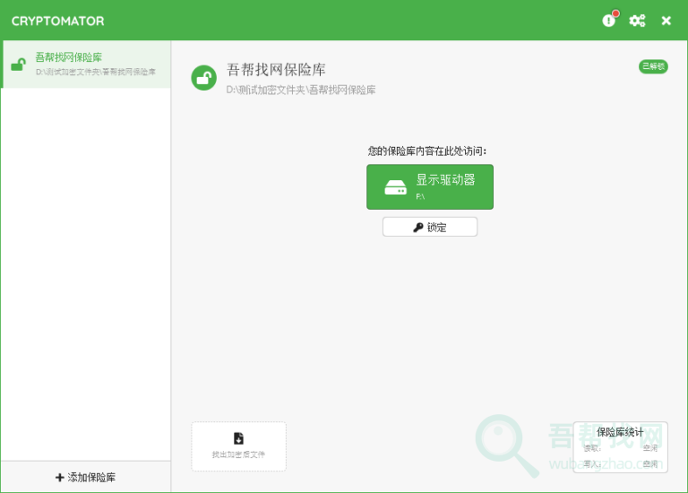Click the CRYPTOMATOR title text
Viewport: 688px width, 493px height.
click(57, 21)
